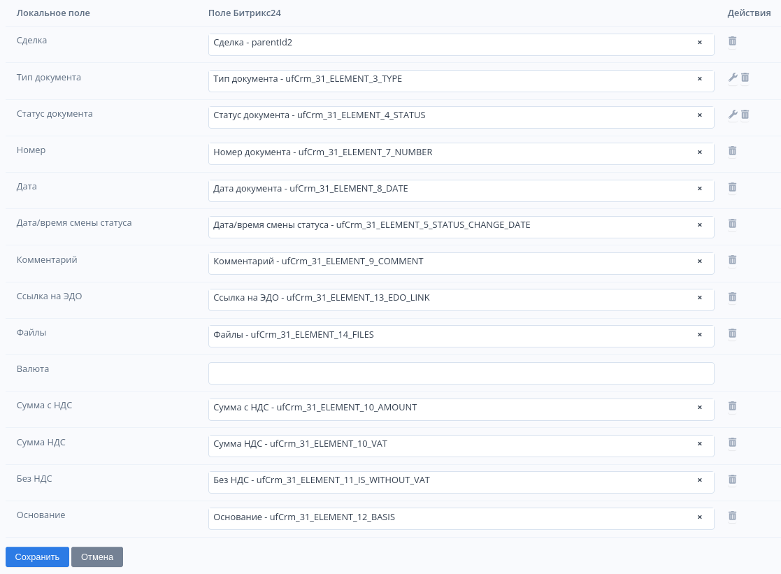Screen dimensions: 781x574
Task: Delete the Тип документа mapping row
Action: (x=745, y=78)
